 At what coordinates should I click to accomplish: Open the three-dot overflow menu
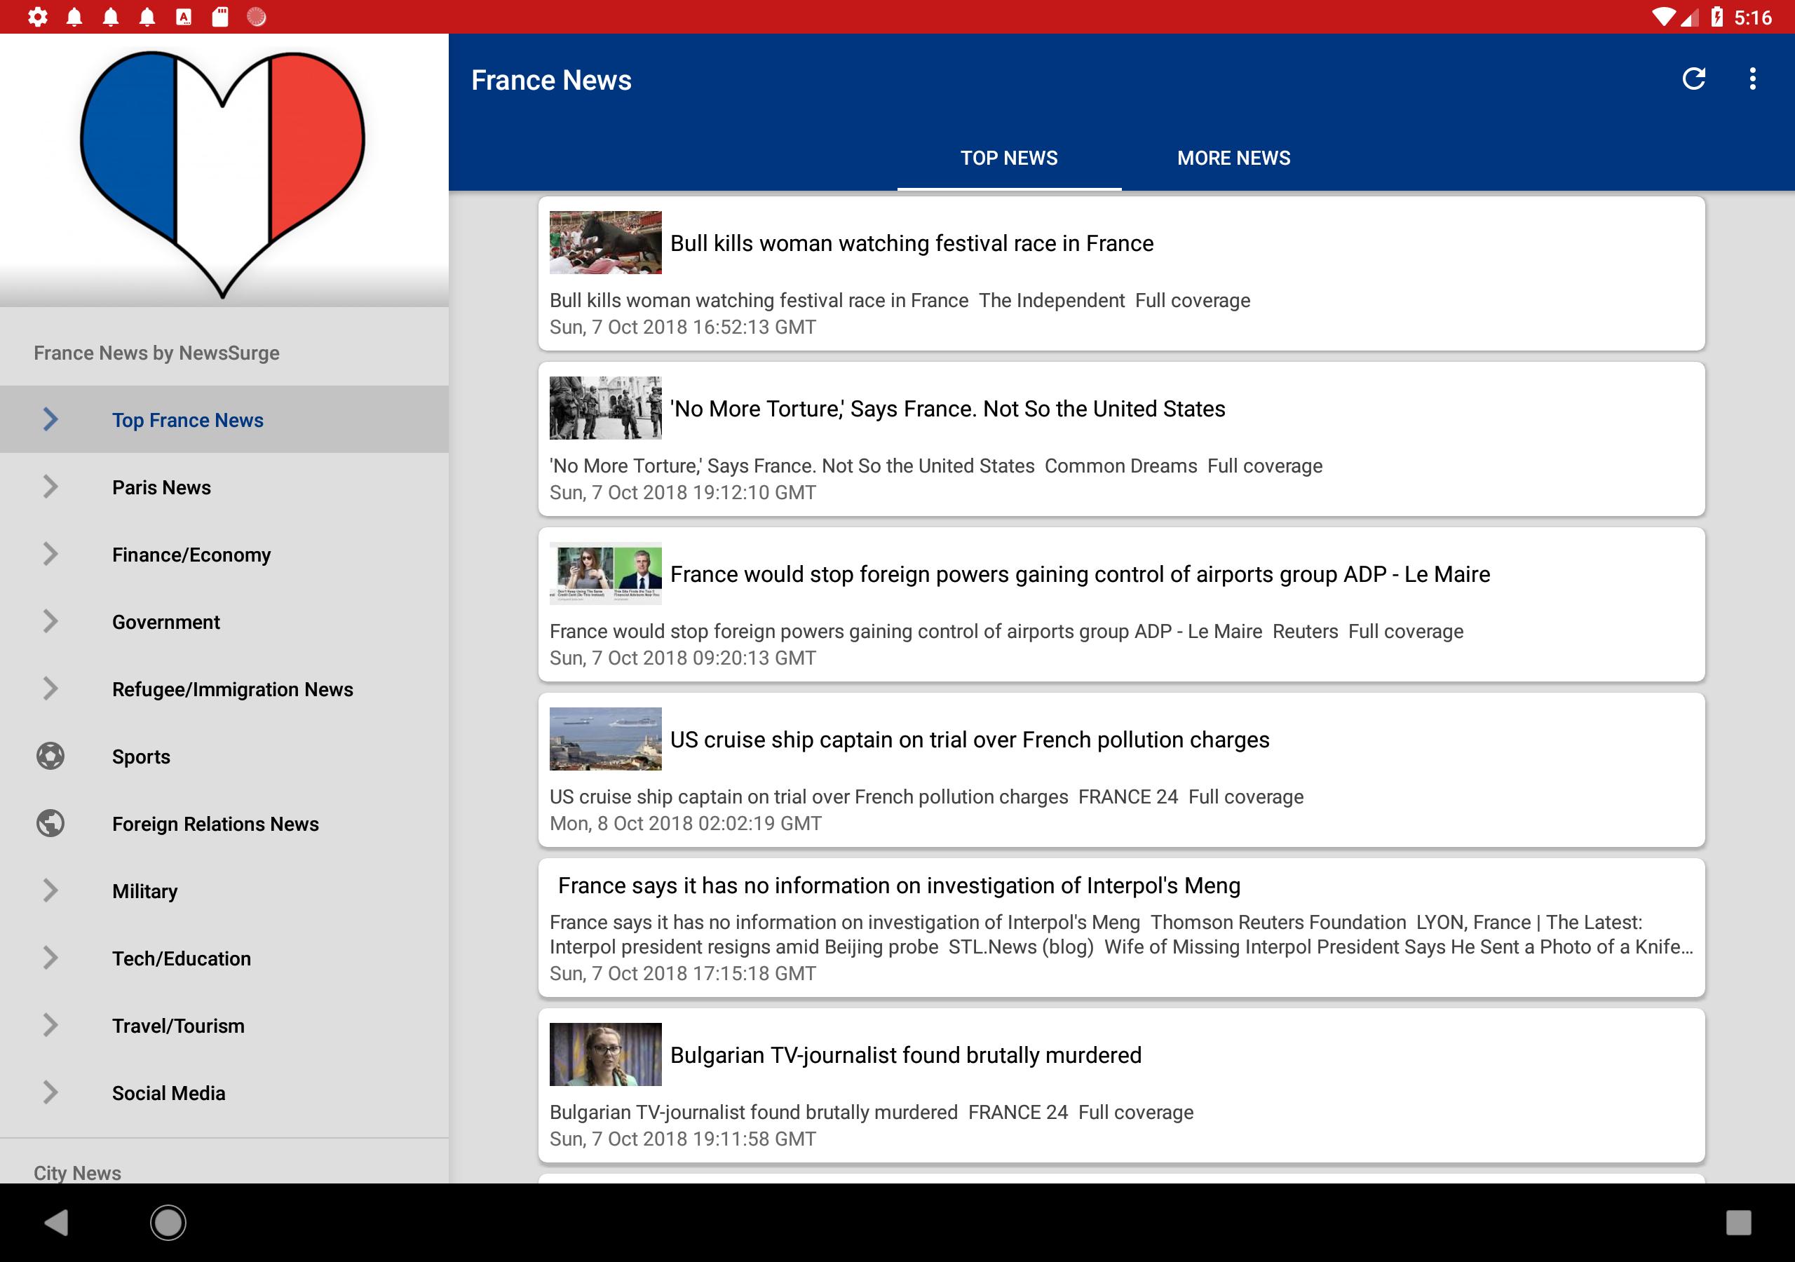pyautogui.click(x=1753, y=79)
